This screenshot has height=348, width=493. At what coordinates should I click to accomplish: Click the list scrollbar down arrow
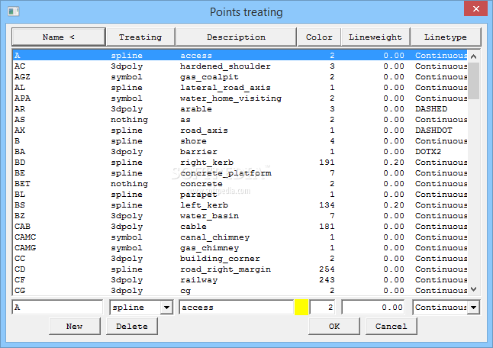pyautogui.click(x=473, y=289)
